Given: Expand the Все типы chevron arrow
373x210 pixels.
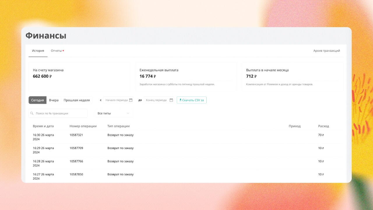Looking at the screenshot, I should point(128,113).
